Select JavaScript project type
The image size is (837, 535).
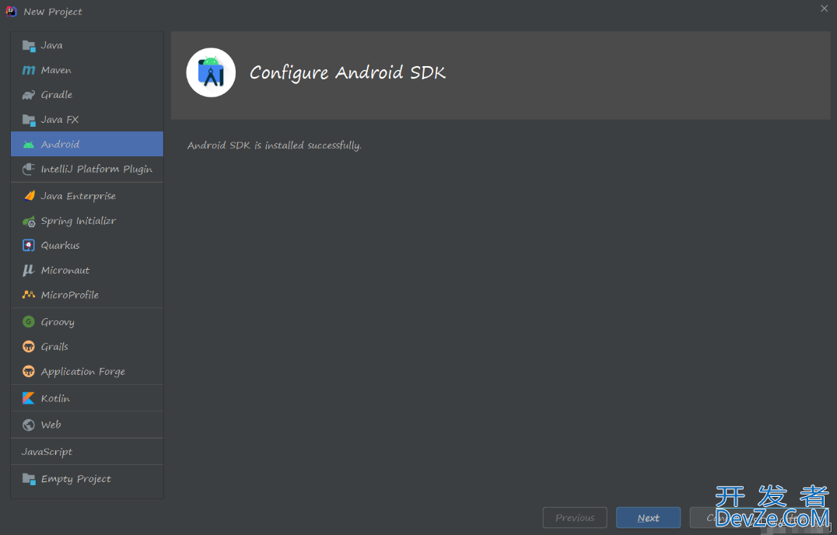coord(87,452)
